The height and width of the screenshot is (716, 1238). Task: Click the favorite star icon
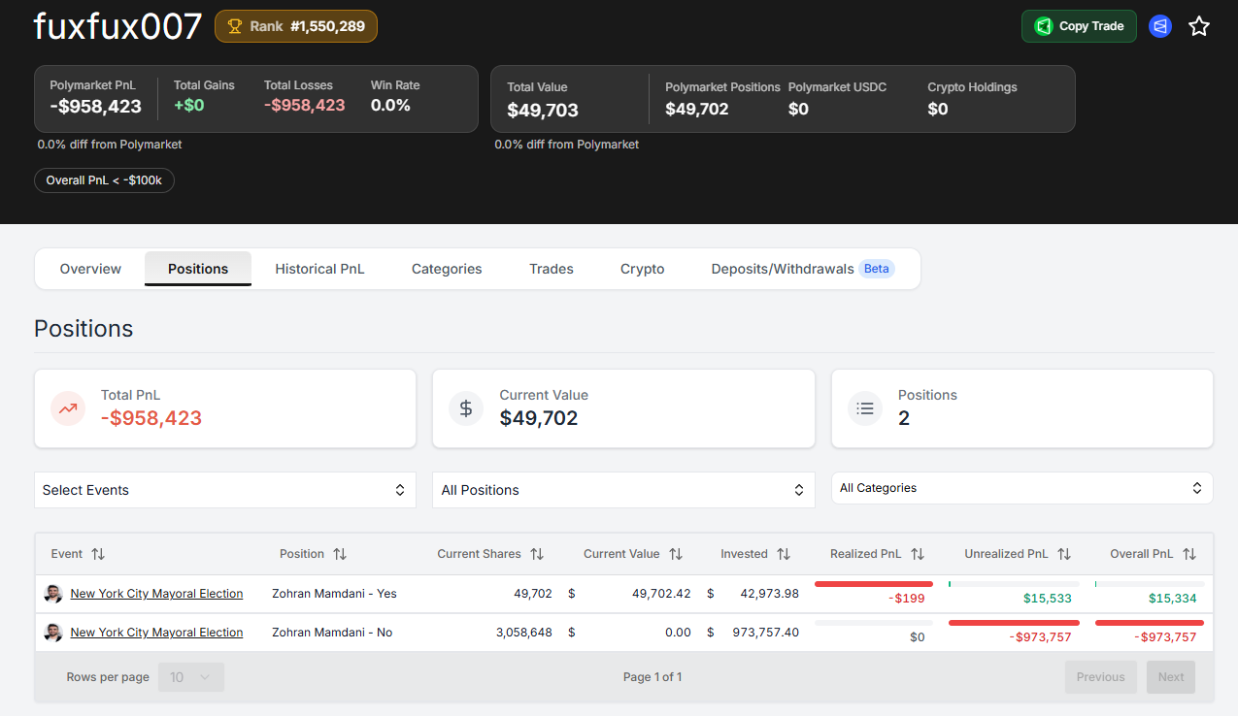coord(1199,26)
